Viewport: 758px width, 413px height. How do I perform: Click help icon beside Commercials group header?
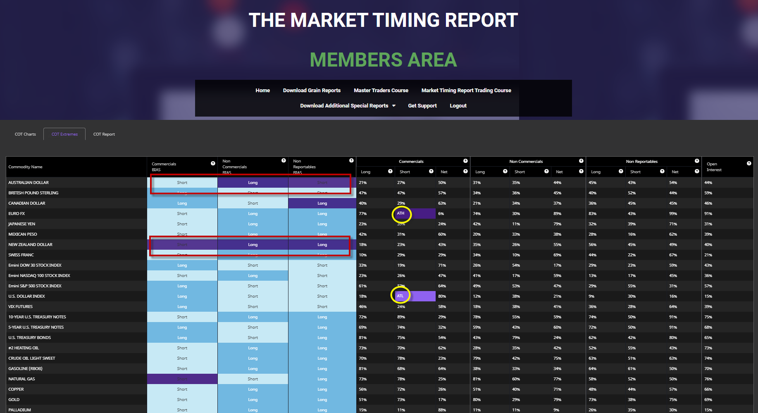click(x=465, y=161)
